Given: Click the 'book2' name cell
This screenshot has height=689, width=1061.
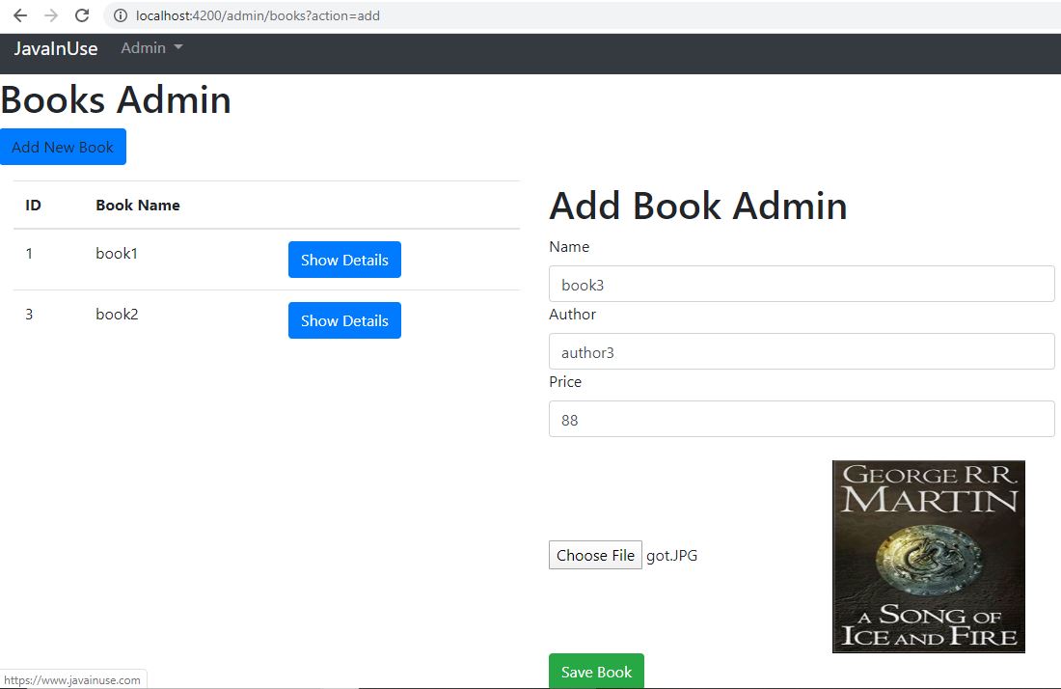Looking at the screenshot, I should [x=117, y=315].
